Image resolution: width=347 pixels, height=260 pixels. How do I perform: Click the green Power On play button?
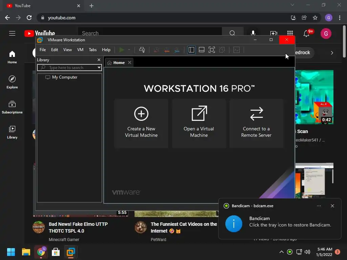(x=122, y=50)
